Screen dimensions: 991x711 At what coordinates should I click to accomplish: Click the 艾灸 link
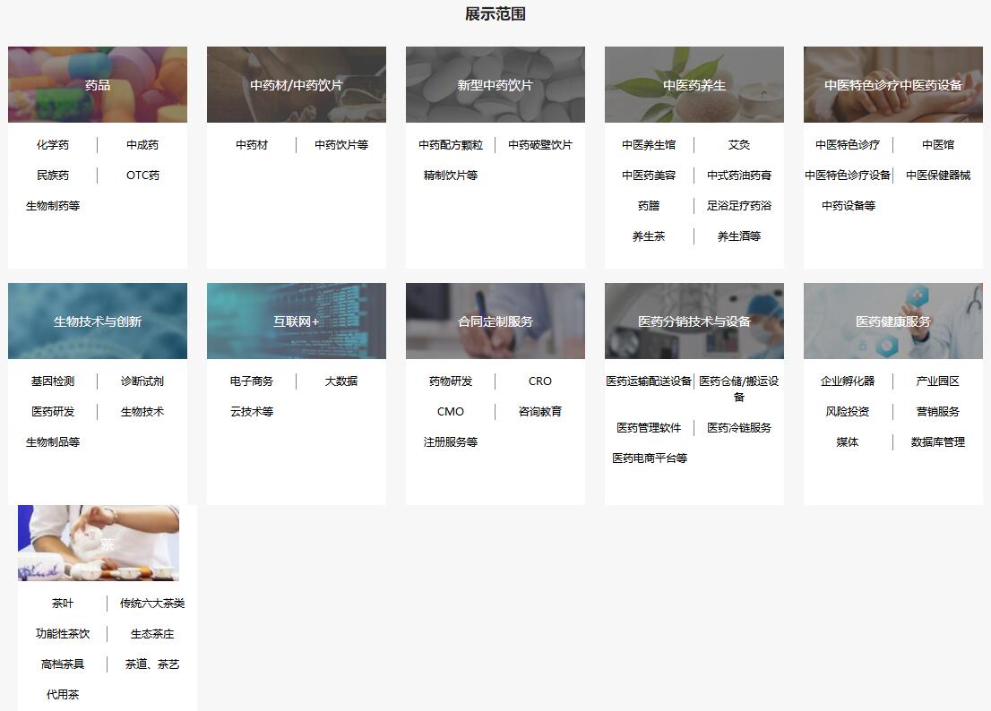739,145
